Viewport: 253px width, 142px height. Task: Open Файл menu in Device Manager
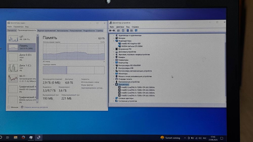[112, 27]
